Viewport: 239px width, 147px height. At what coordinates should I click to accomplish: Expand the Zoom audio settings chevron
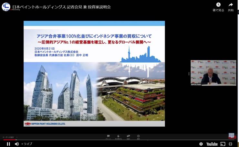[x=17, y=137]
